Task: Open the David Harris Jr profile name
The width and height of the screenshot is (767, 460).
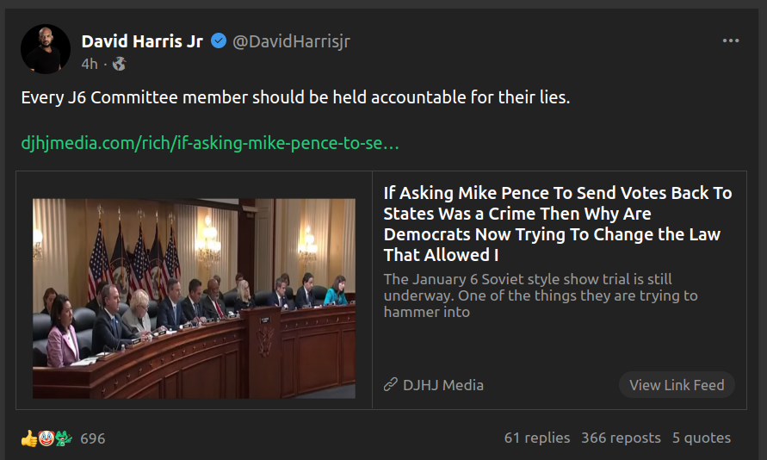Action: 142,40
